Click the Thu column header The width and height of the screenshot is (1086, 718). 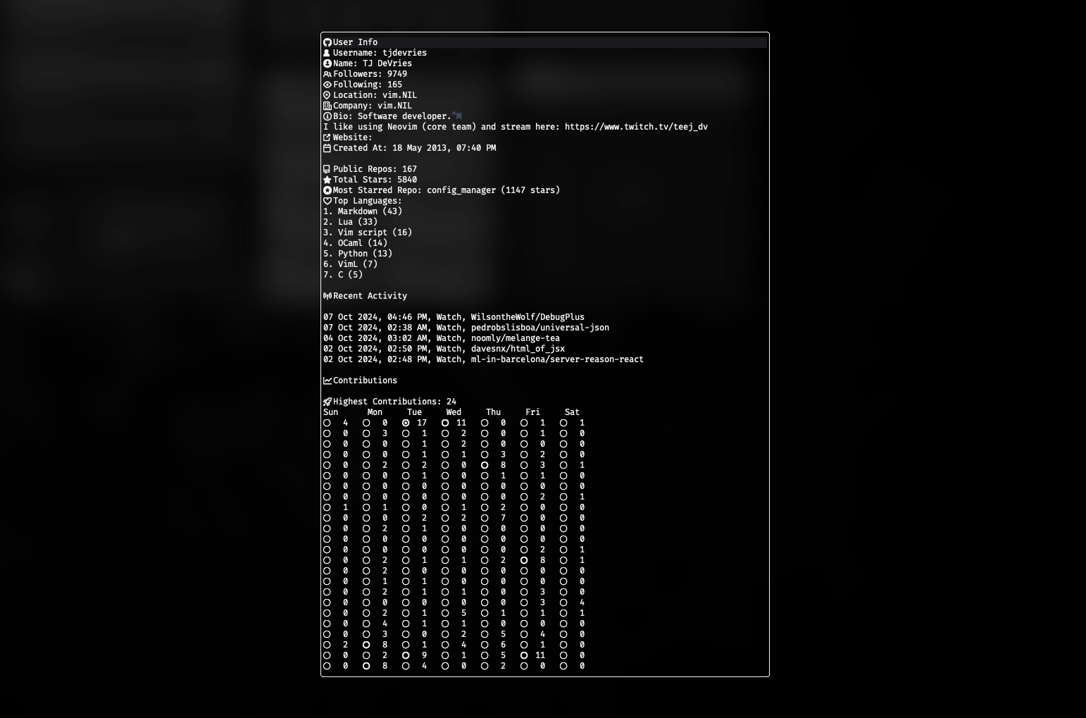pyautogui.click(x=493, y=412)
